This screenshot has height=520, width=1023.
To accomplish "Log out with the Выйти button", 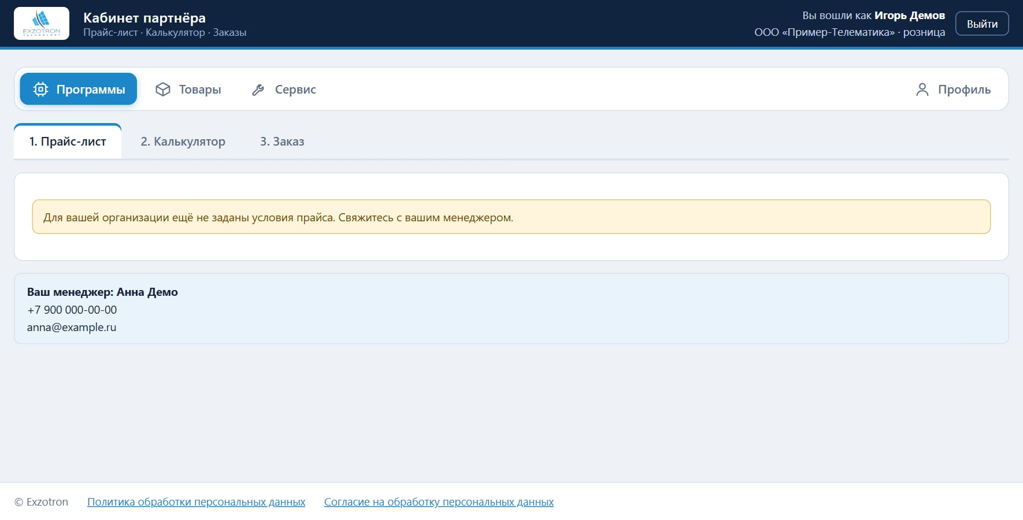I will pos(982,24).
